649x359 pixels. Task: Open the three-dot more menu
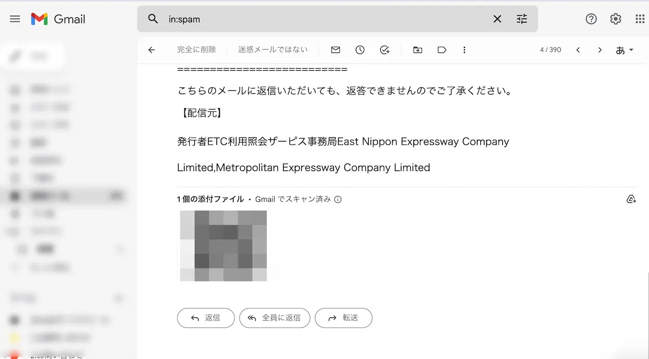coord(464,50)
